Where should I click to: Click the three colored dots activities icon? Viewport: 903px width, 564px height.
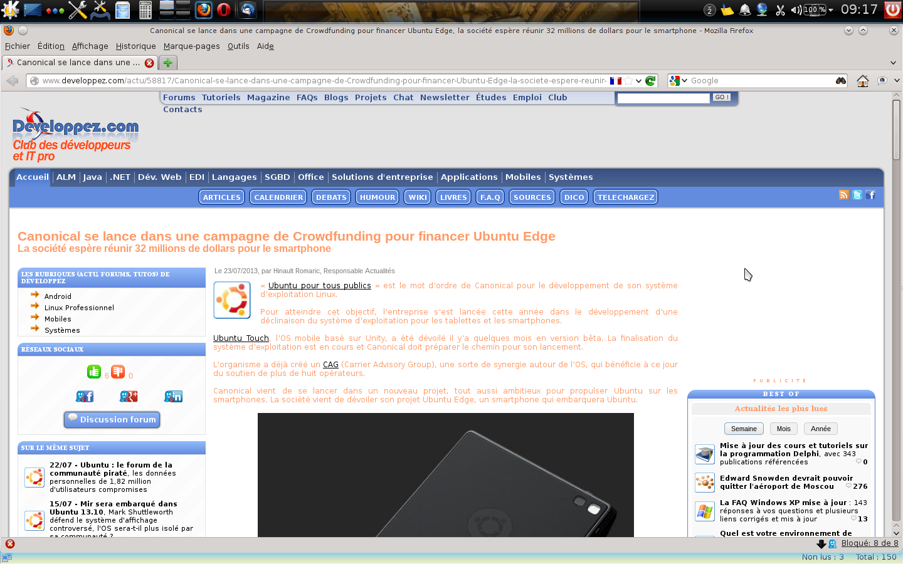(x=55, y=11)
